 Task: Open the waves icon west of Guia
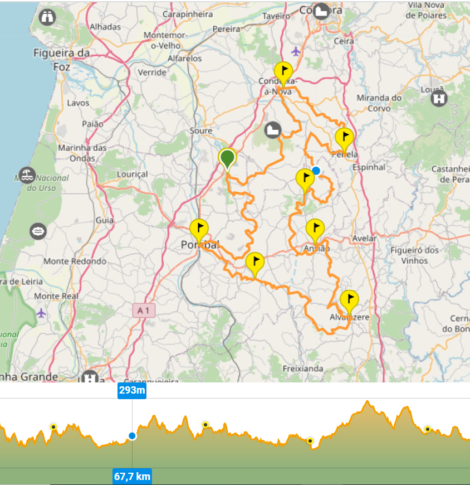[x=38, y=231]
